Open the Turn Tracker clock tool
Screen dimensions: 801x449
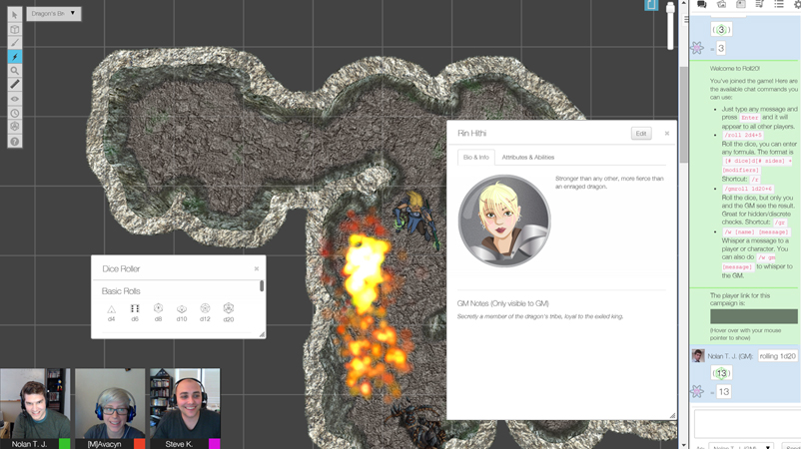[x=14, y=113]
